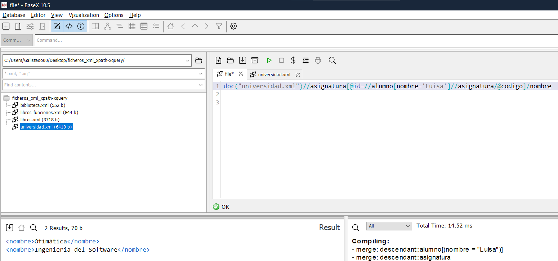Open the editor search with the magnifier icon
Image resolution: width=558 pixels, height=261 pixels.
pyautogui.click(x=332, y=60)
